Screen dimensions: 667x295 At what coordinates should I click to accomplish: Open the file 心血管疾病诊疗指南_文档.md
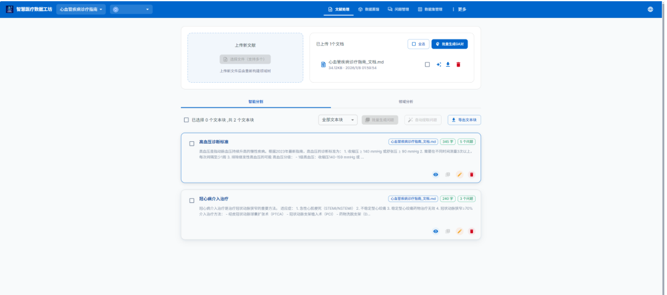coord(356,62)
